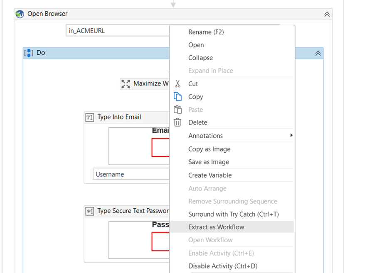
Task: Click the Type Into Email activity icon
Action: point(89,117)
